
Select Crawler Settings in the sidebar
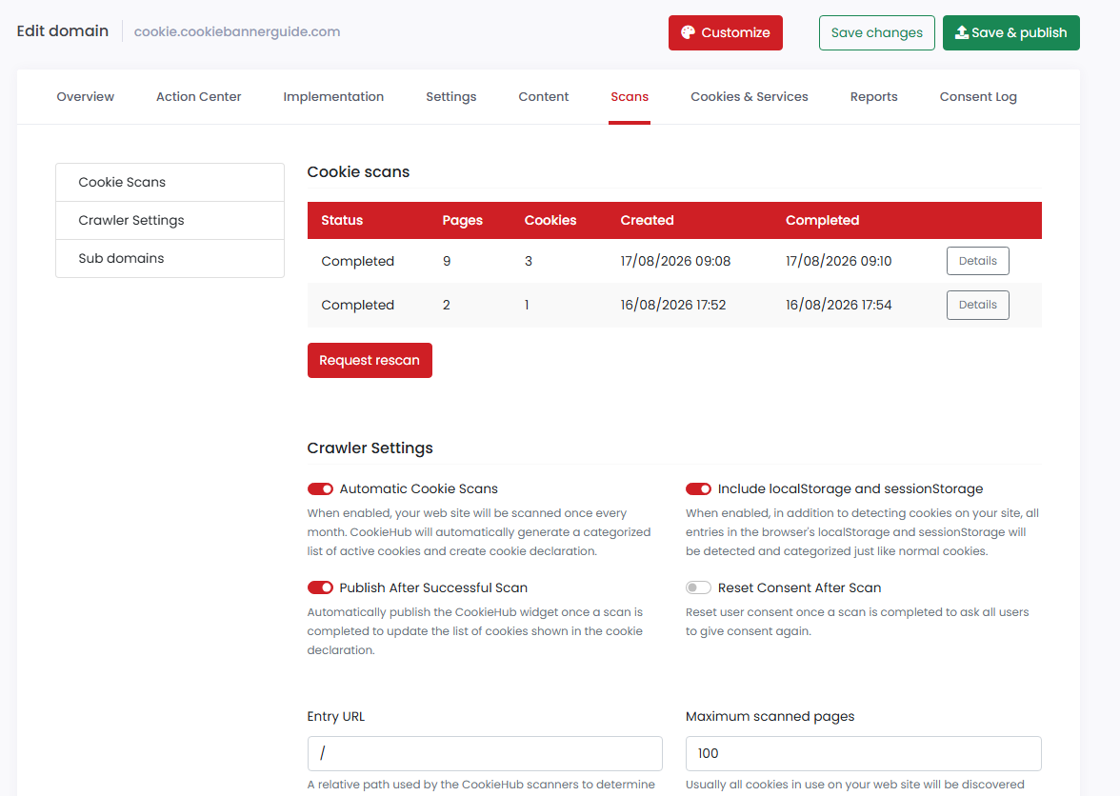point(170,221)
